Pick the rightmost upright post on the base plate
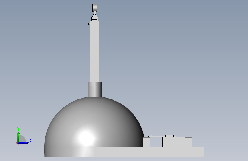 click(x=189, y=142)
